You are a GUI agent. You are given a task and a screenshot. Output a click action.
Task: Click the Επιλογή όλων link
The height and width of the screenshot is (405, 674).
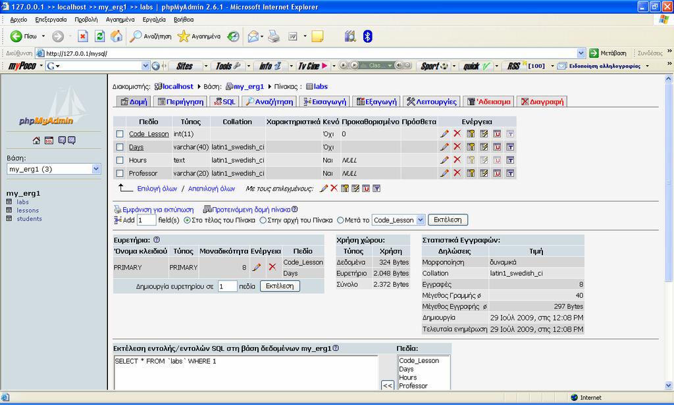[x=157, y=189]
